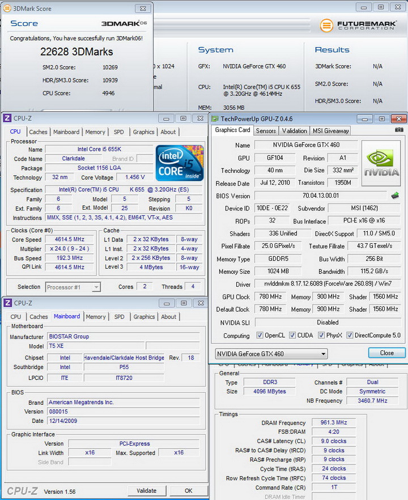408x500 pixels.
Task: Click the Intel Core i5 655K name field
Action: click(99, 149)
